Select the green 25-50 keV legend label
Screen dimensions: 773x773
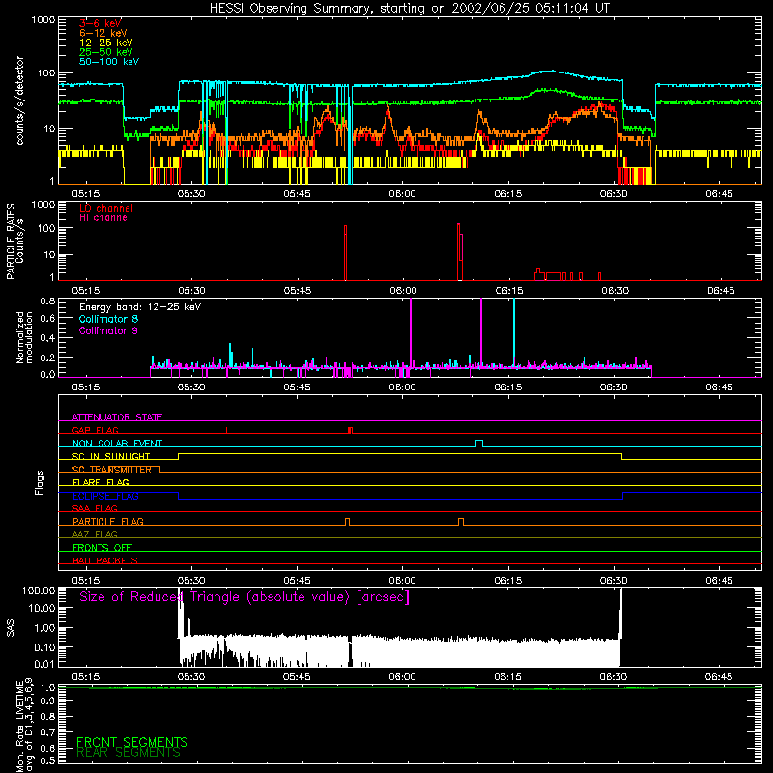click(106, 52)
